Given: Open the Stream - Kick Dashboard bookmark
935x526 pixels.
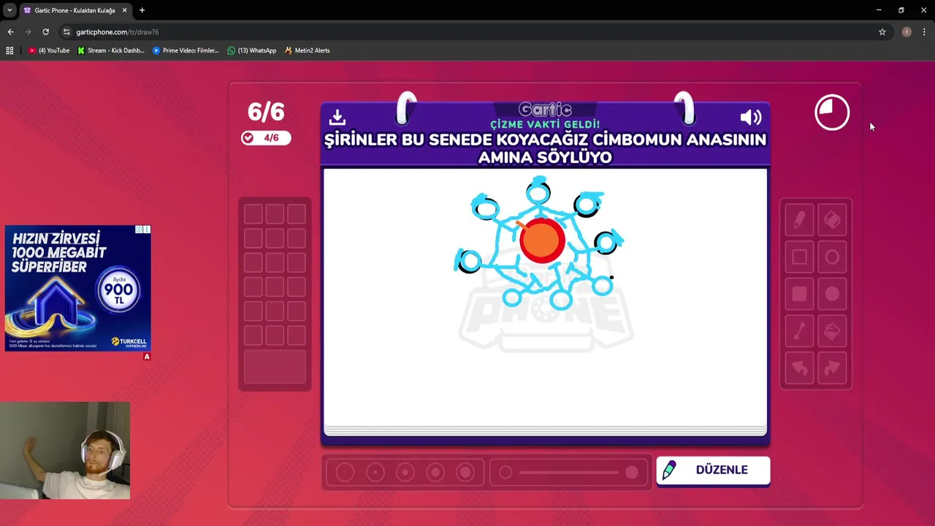Looking at the screenshot, I should pyautogui.click(x=110, y=50).
